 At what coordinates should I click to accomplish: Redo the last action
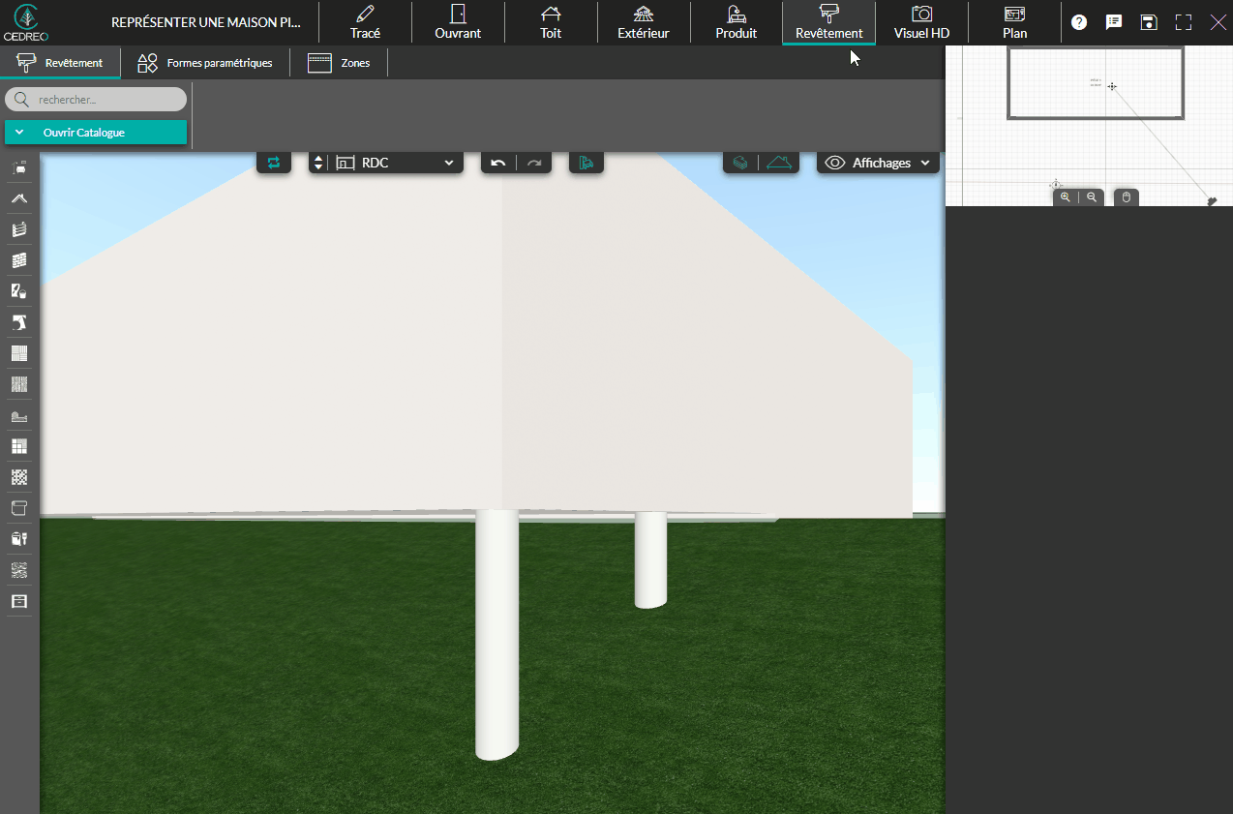click(x=534, y=163)
